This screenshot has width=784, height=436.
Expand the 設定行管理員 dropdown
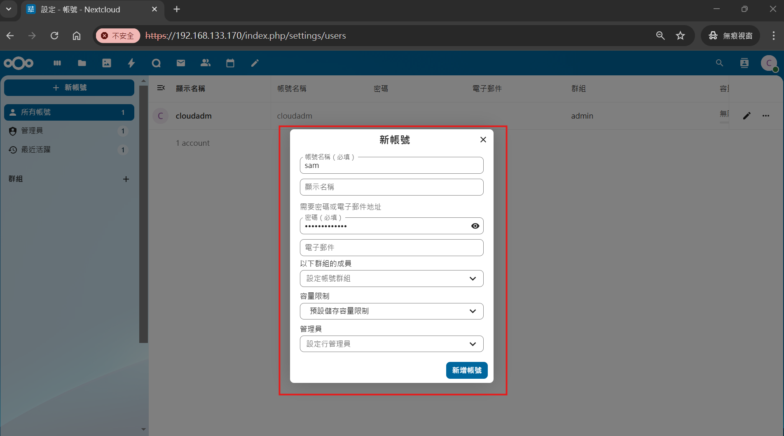tap(391, 344)
